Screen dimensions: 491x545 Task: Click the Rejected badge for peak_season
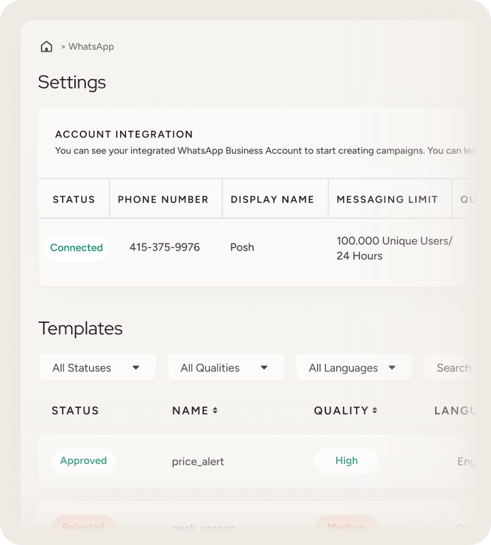pyautogui.click(x=83, y=527)
